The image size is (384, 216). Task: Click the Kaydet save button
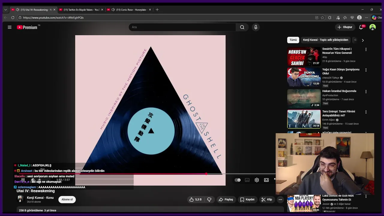tap(247, 199)
